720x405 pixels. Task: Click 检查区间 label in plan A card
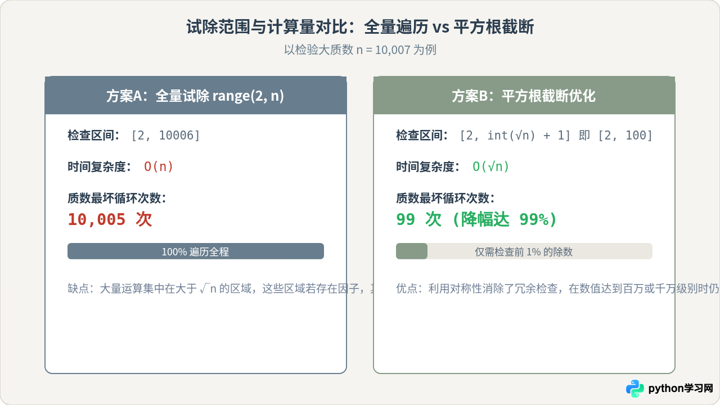coord(93,135)
